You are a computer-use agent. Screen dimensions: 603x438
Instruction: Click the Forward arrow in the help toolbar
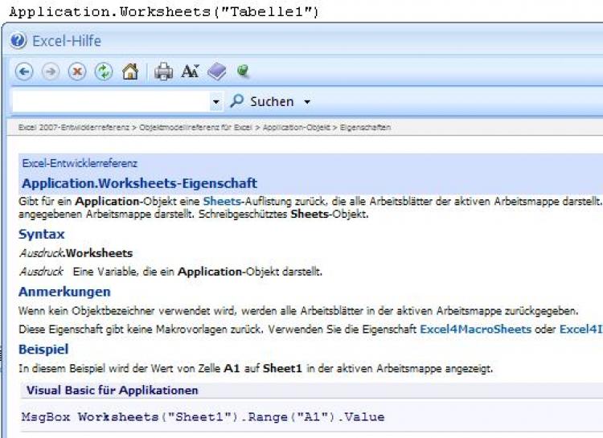(51, 72)
